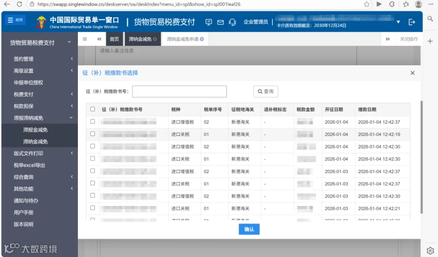Click the sidebar search magnifier icon

pyautogui.click(x=430, y=18)
